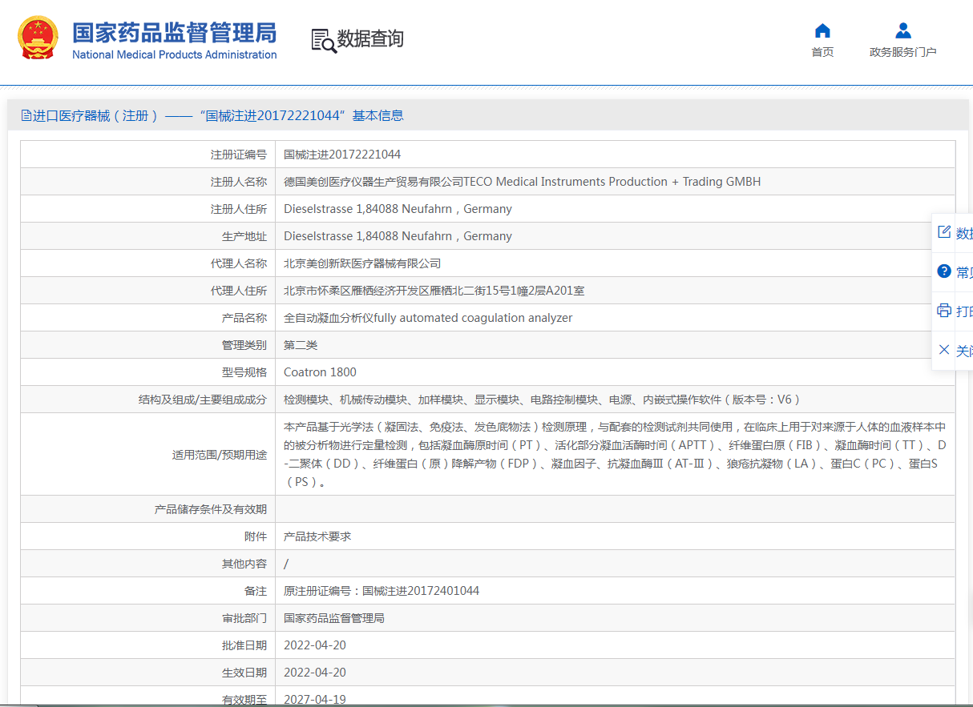Click Coatron 1800 model value
The width and height of the screenshot is (973, 707).
(x=320, y=372)
